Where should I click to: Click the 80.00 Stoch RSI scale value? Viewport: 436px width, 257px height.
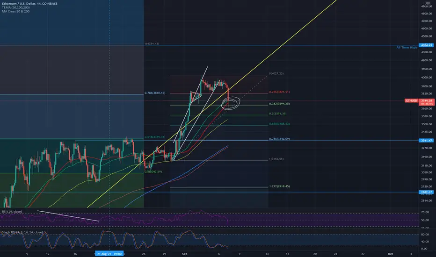tap(424, 235)
